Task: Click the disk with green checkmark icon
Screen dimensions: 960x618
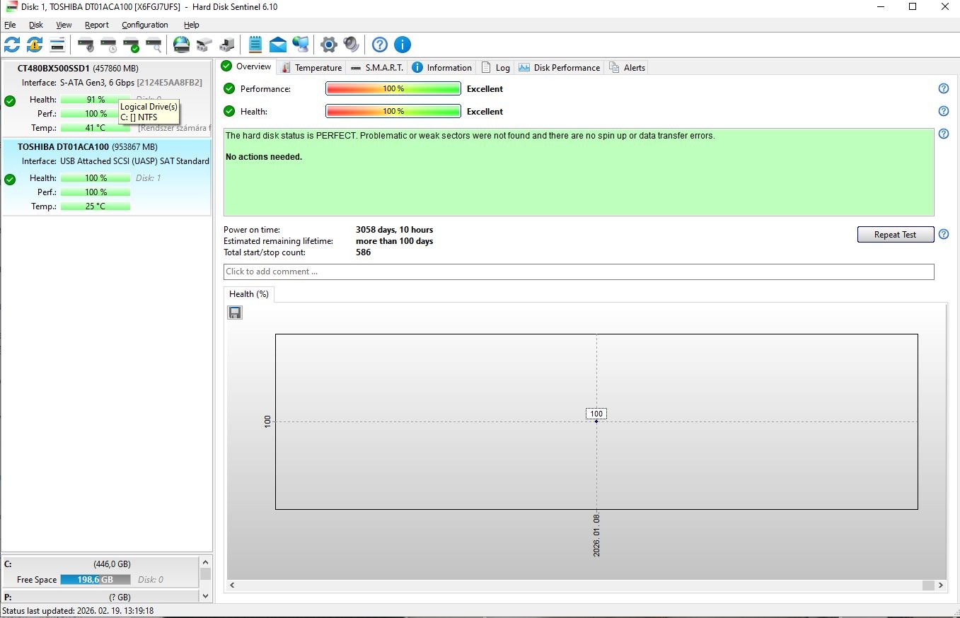Action: [x=131, y=45]
